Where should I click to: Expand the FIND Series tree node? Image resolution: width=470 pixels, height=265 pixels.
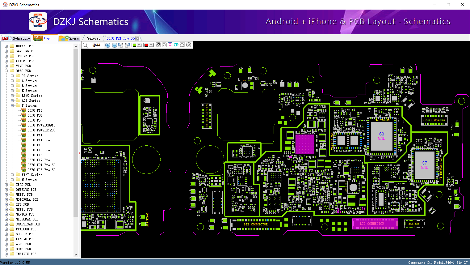12,175
